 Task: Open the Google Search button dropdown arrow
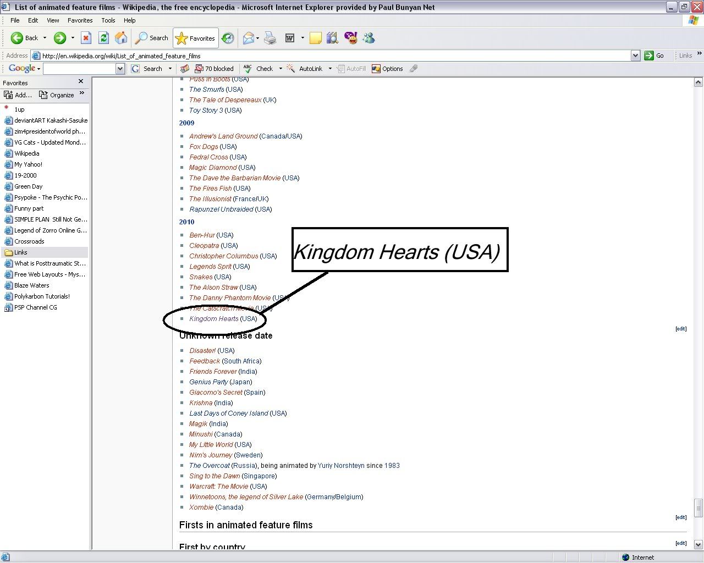click(x=170, y=69)
